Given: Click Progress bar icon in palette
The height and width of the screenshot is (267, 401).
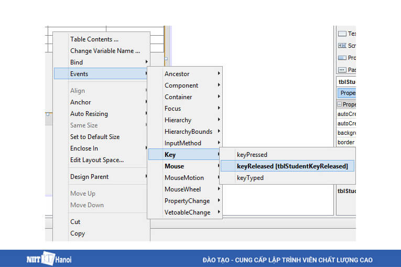Looking at the screenshot, I should [342, 58].
